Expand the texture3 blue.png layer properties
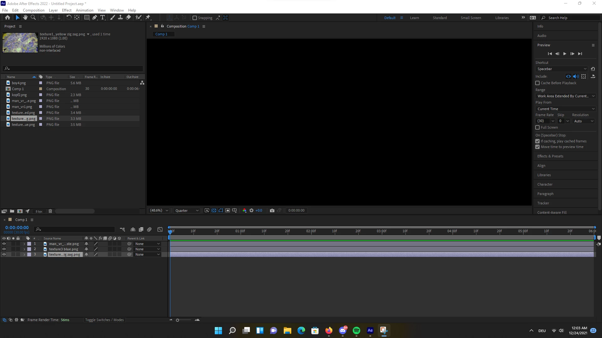This screenshot has width=602, height=338. [24, 249]
